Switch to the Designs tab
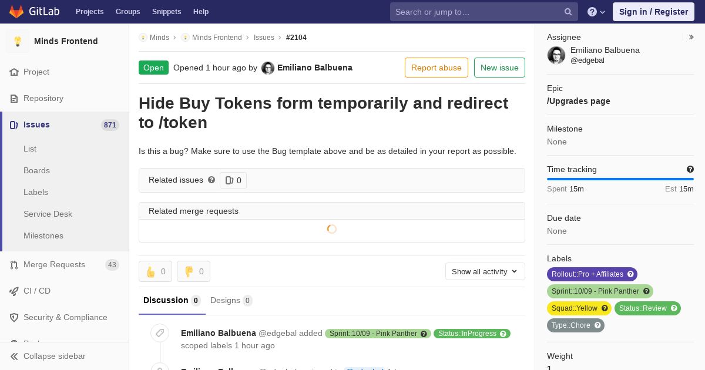 pyautogui.click(x=231, y=300)
